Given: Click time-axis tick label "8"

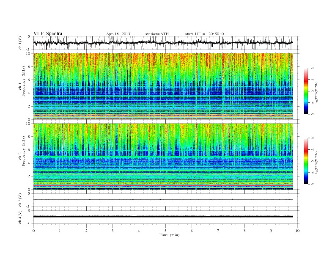Looking at the screenshot, I should [x=244, y=231].
